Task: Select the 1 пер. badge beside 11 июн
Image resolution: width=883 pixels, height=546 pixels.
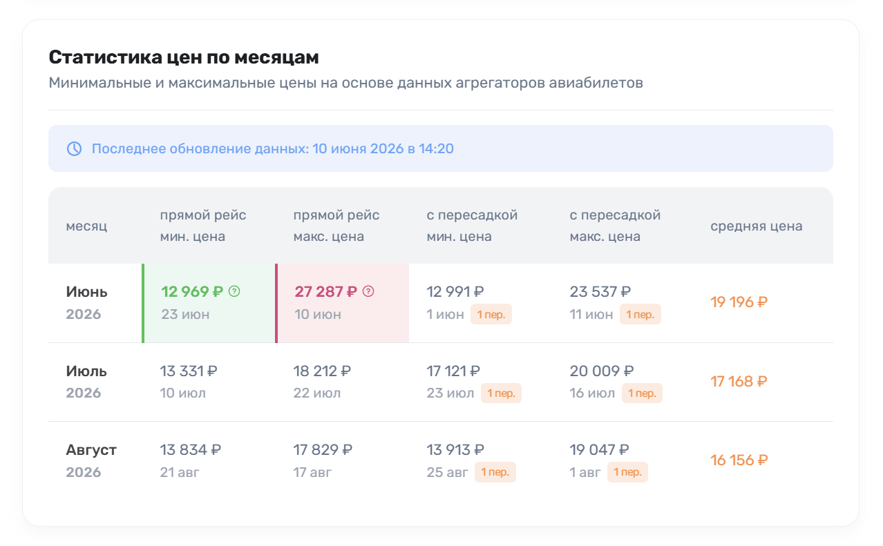Action: pyautogui.click(x=640, y=315)
